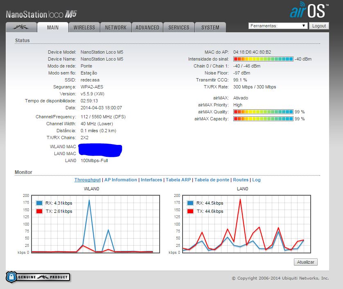343x289 pixels.
Task: Click the WLAN0 TX red legend swatch
Action: 39,211
